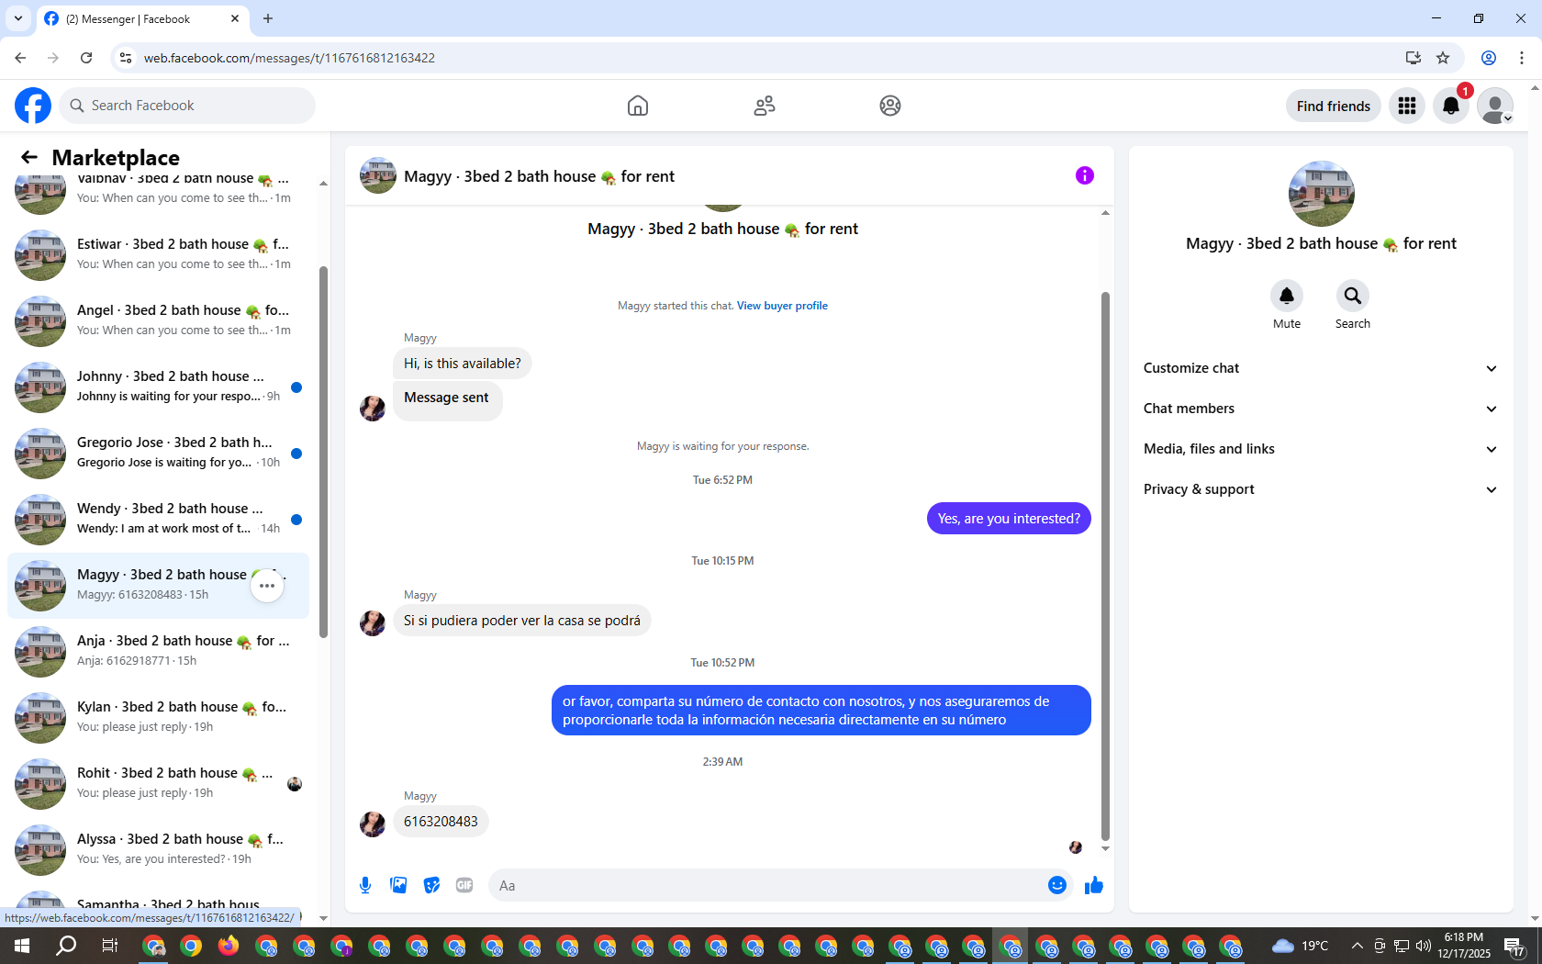This screenshot has width=1542, height=964.
Task: Open conversation with Alyssa
Action: [x=158, y=849]
